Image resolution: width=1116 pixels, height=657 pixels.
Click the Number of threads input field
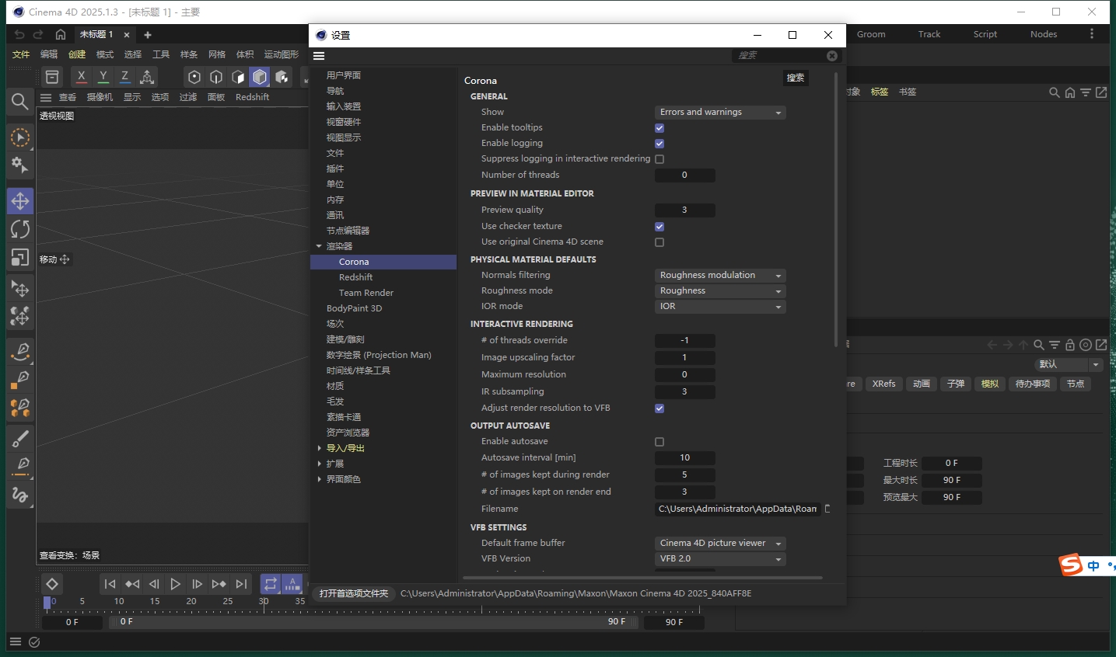(x=684, y=176)
